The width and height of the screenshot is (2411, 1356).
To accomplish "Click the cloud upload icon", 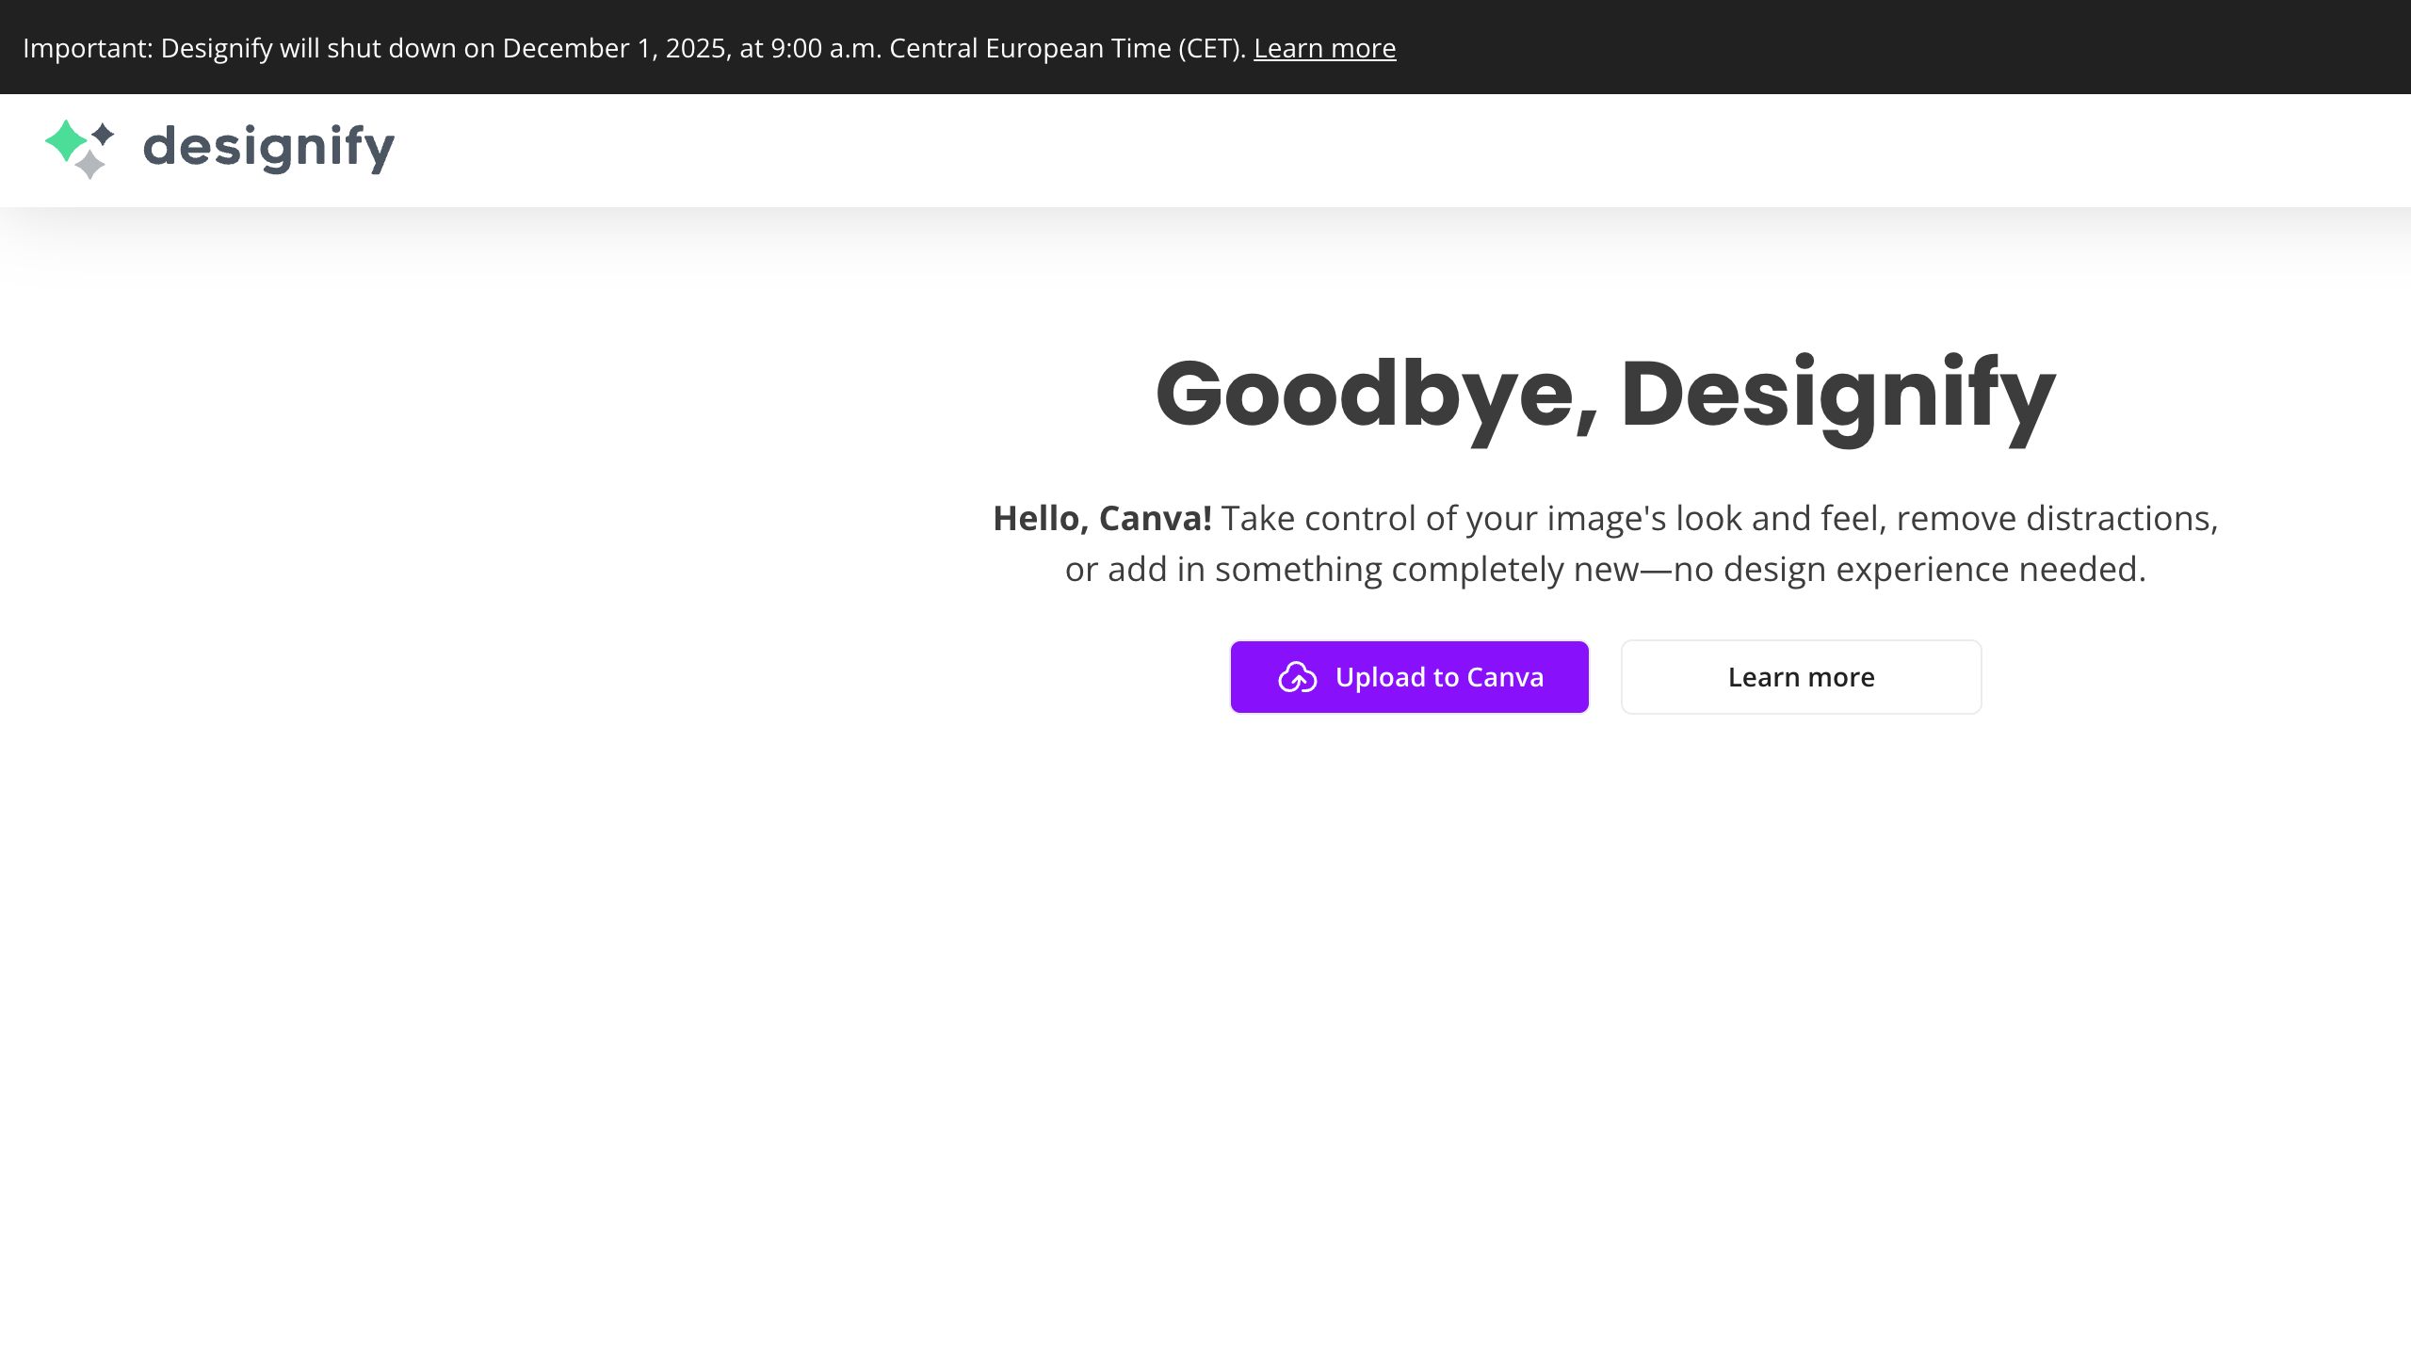I will pyautogui.click(x=1297, y=677).
